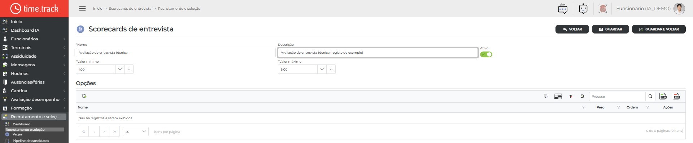Clear filters with the funnel-x icon
The width and height of the screenshot is (693, 143).
[x=571, y=96]
